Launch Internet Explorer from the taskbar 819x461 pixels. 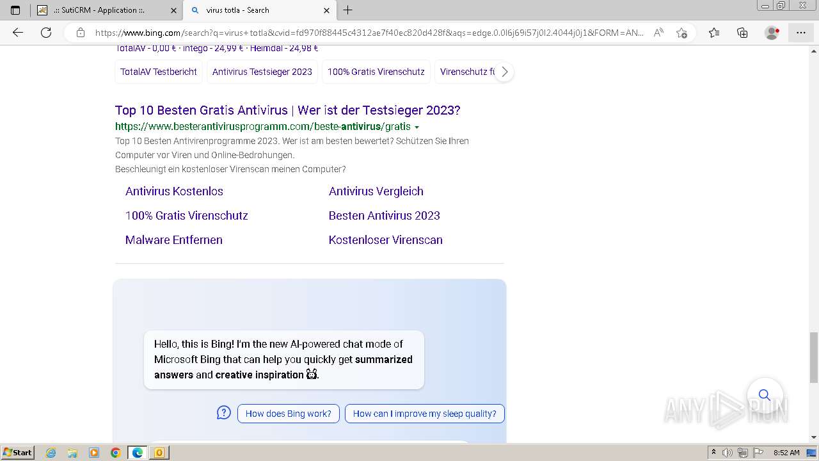(x=51, y=453)
